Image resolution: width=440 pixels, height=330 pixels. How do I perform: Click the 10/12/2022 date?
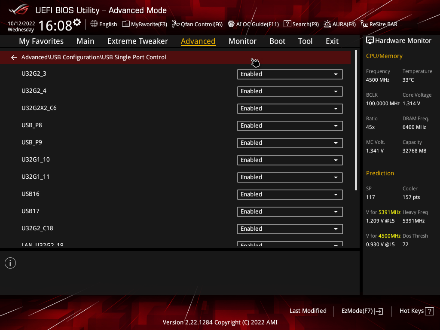click(x=21, y=24)
